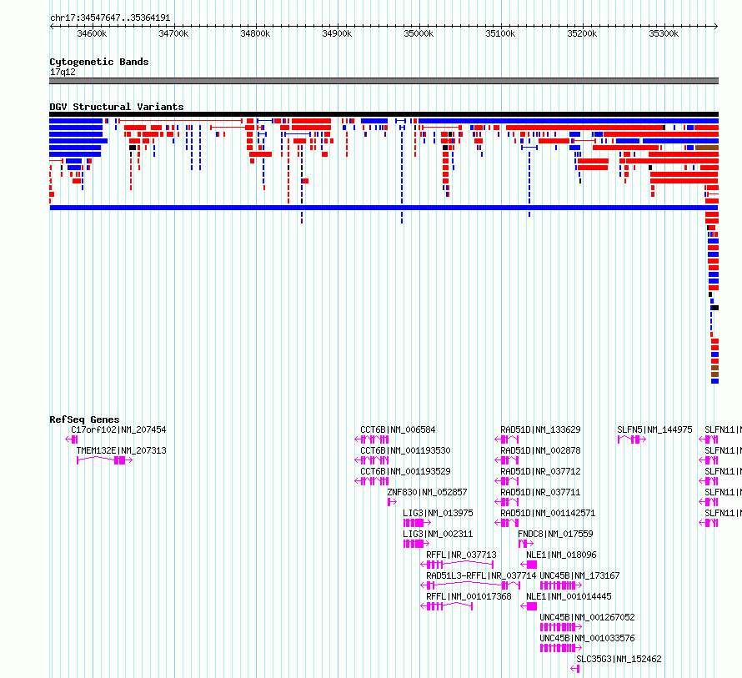This screenshot has width=742, height=678.
Task: Click the 35300k ruler tick label
Action: coord(664,33)
